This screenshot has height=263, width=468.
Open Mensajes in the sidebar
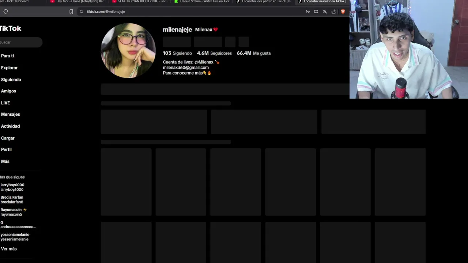(10, 114)
